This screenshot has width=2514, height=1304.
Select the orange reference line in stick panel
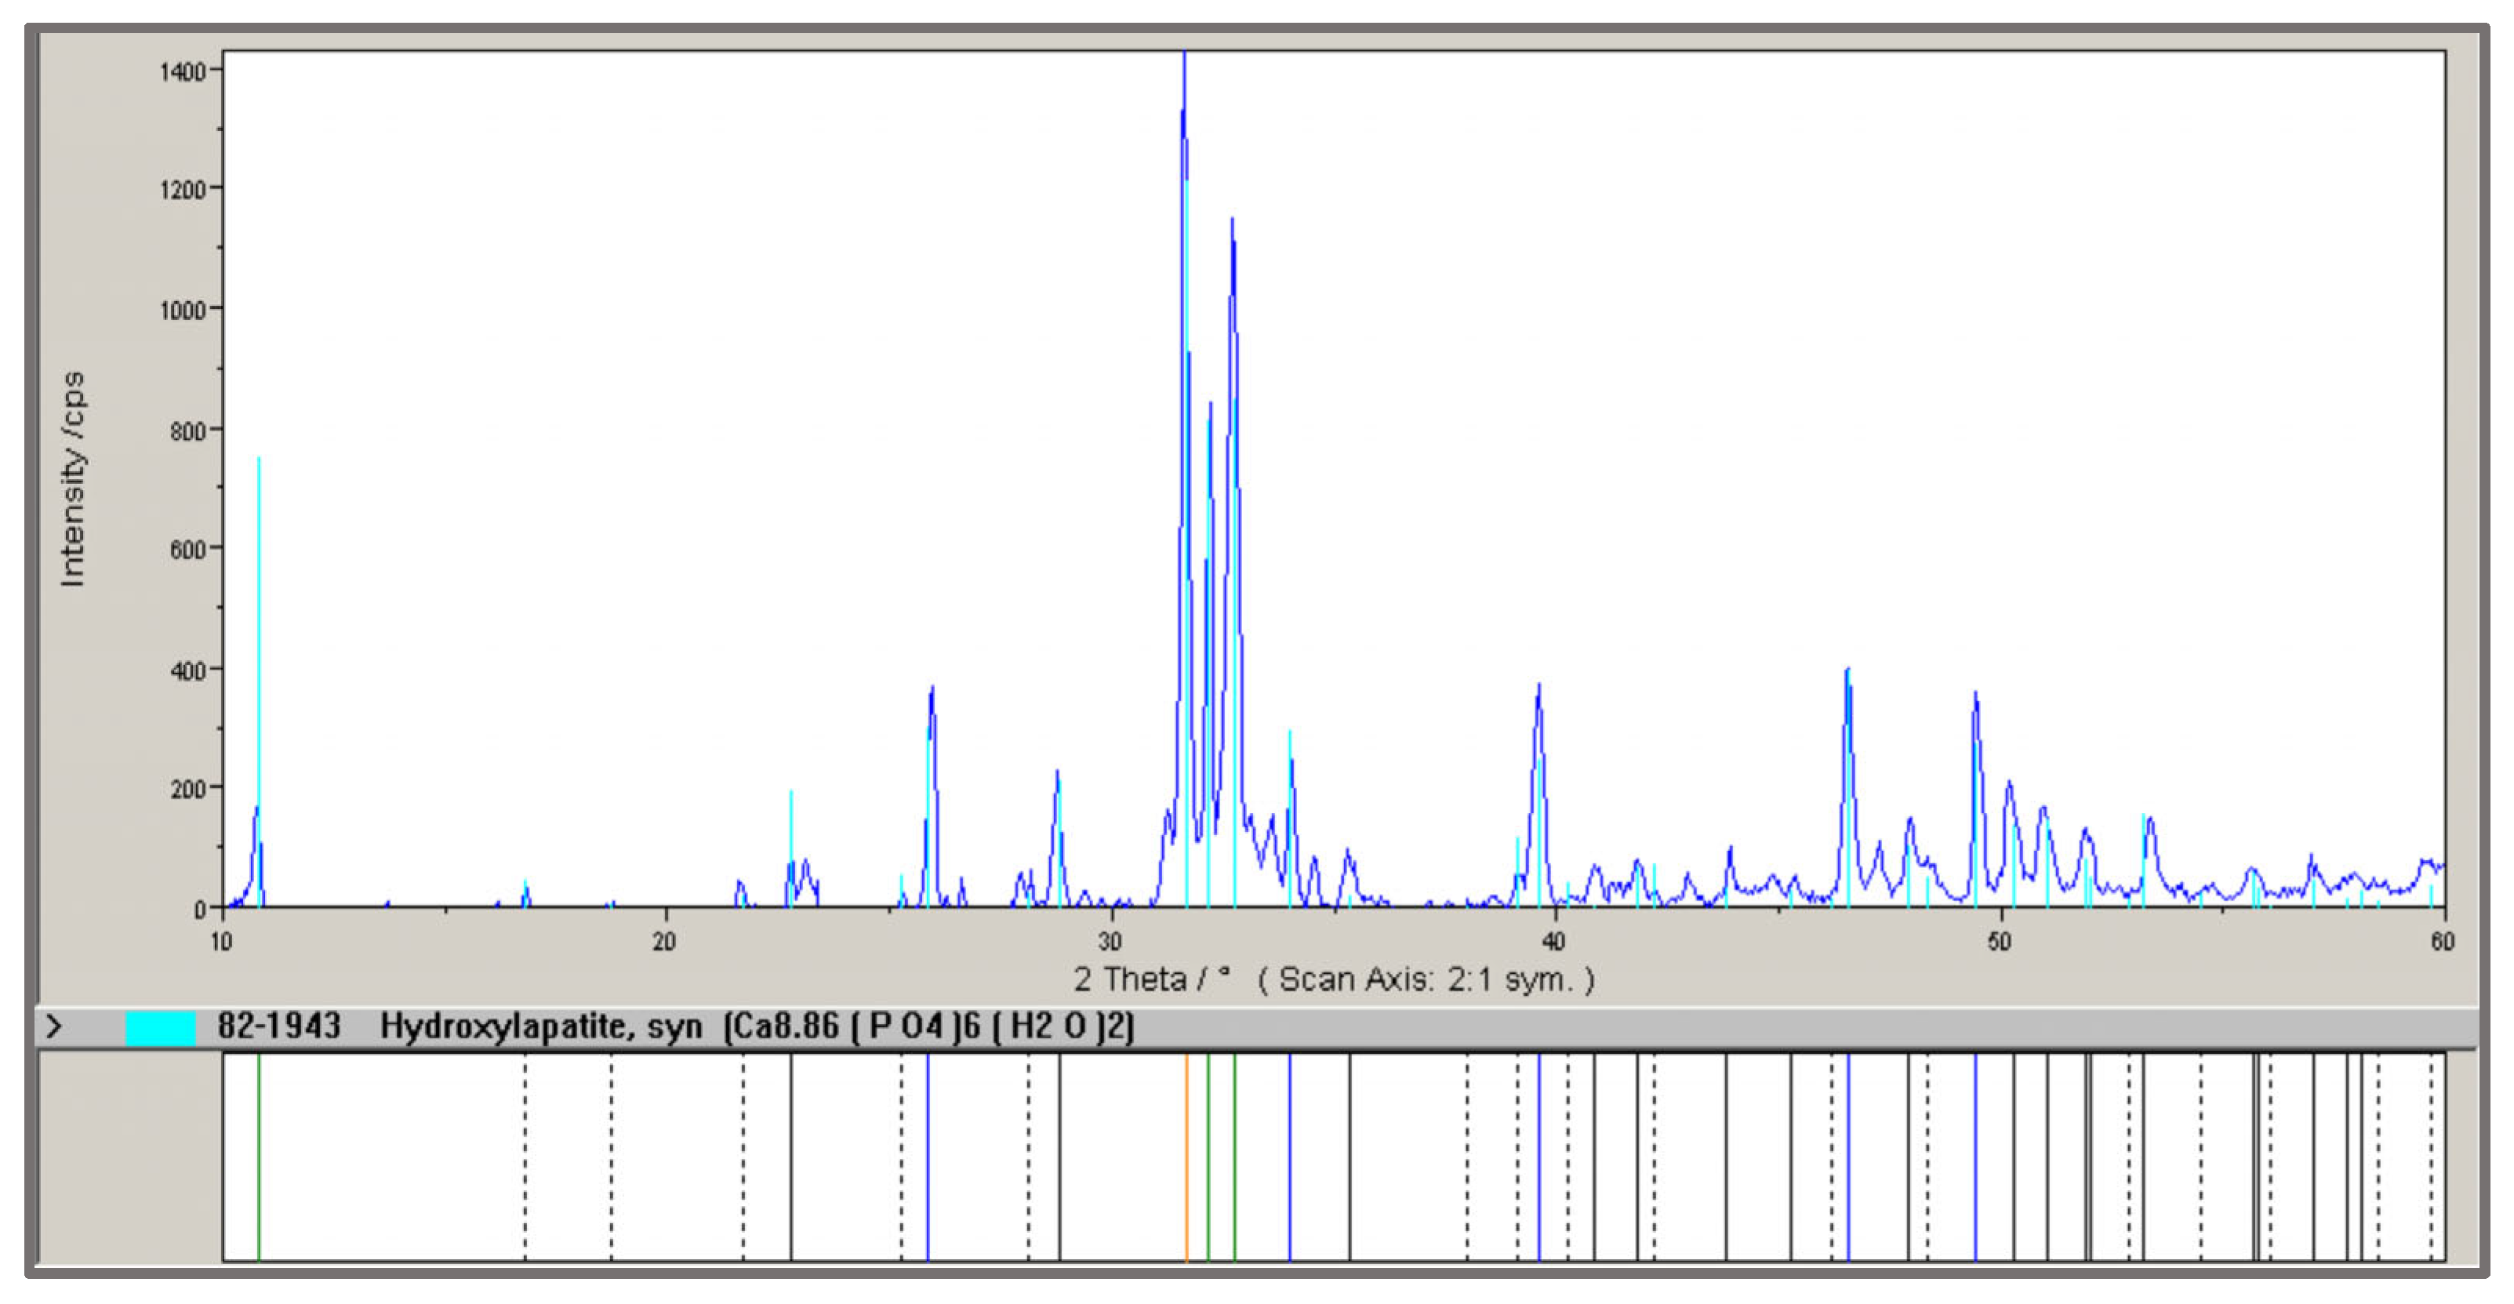(x=1186, y=1157)
